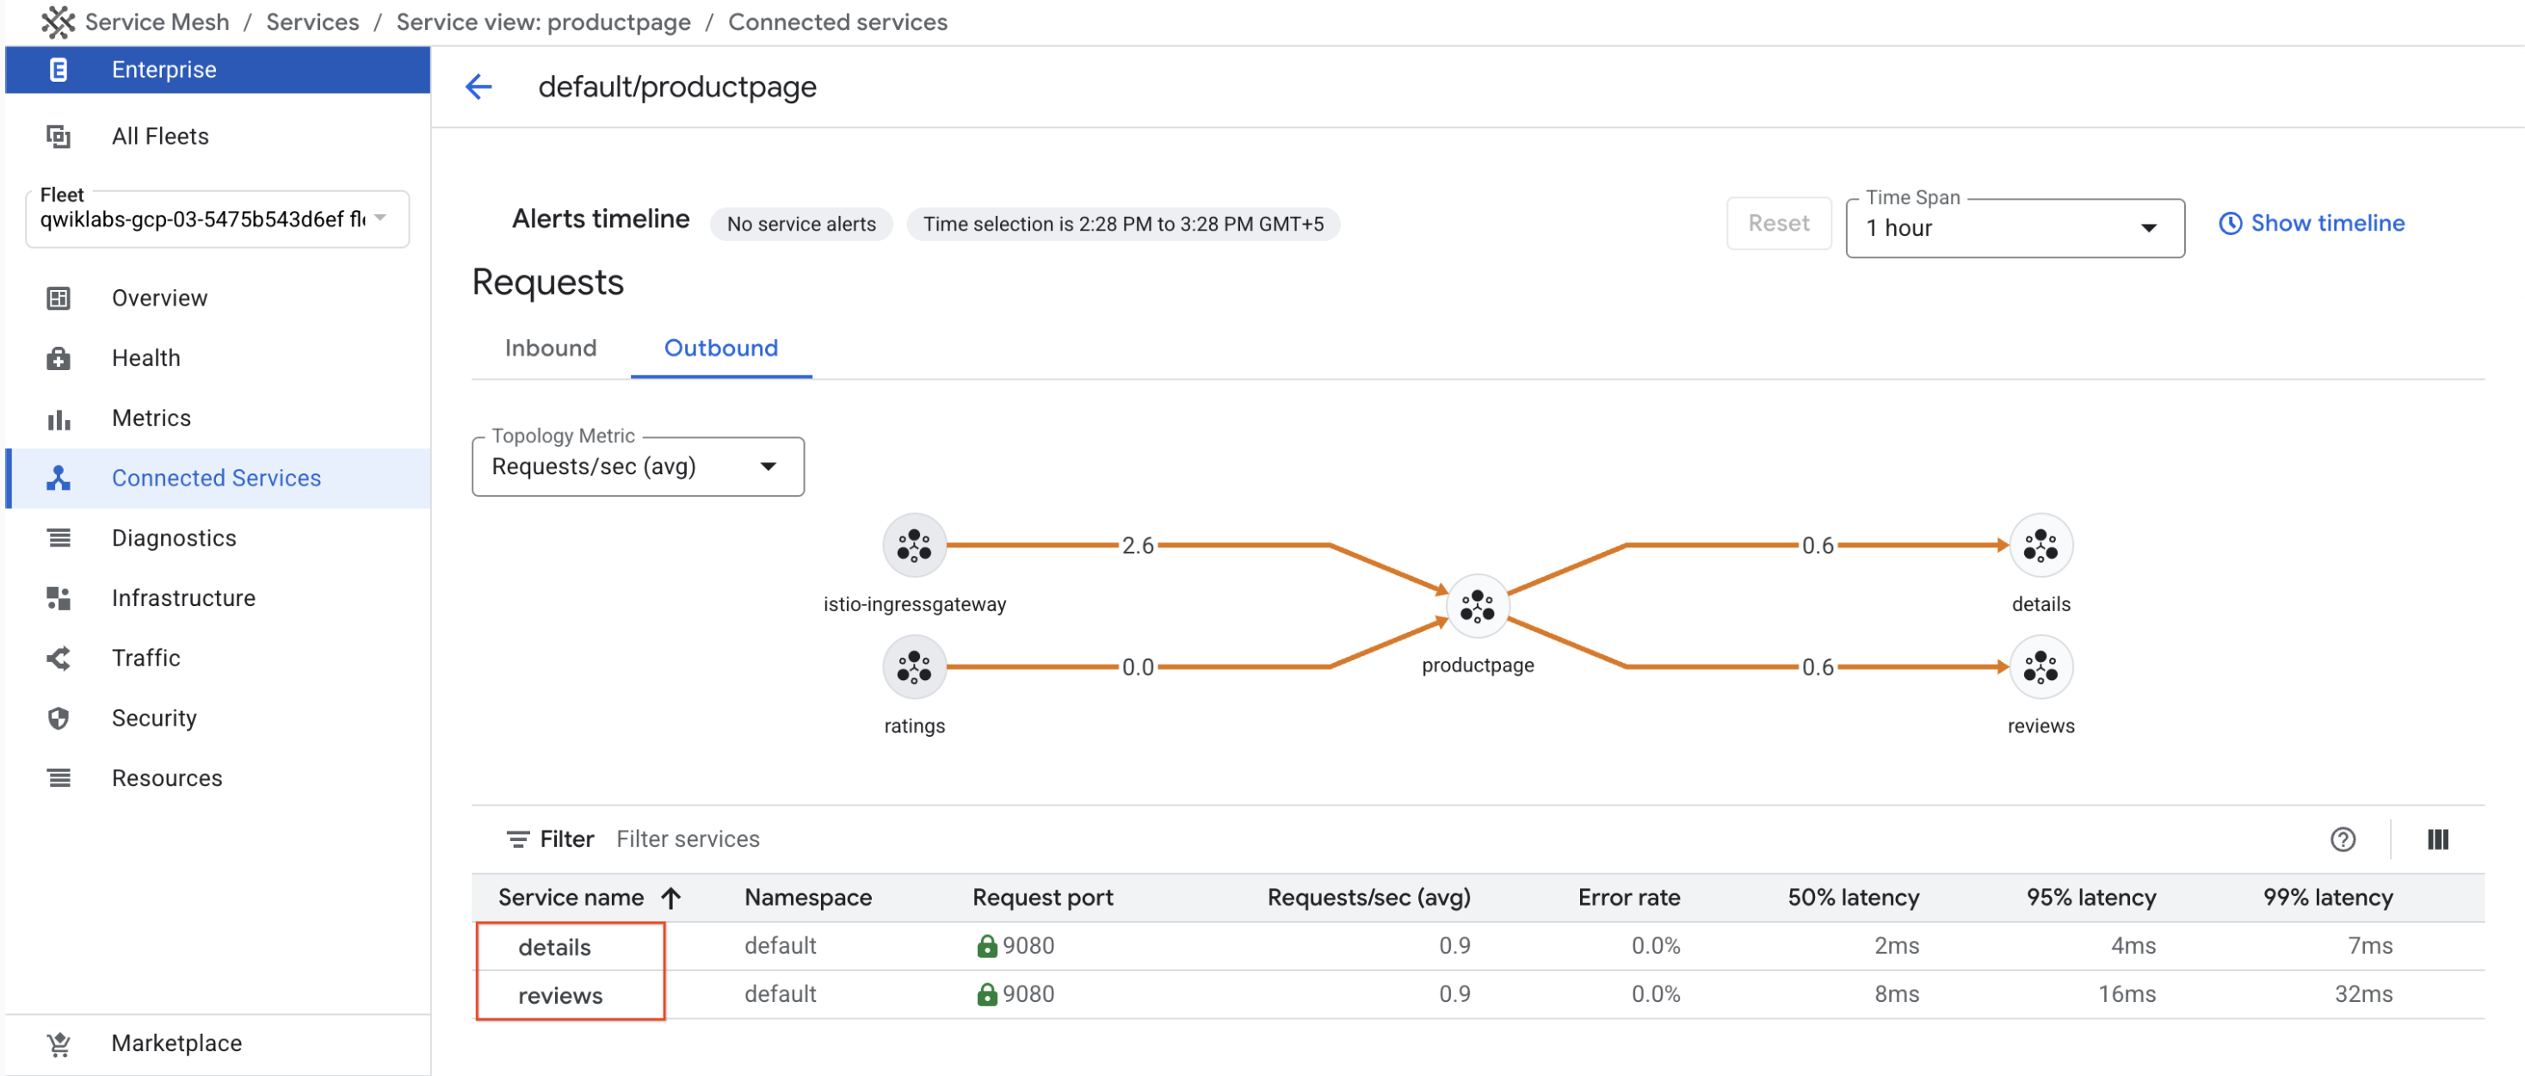Image resolution: width=2525 pixels, height=1076 pixels.
Task: Click the Service Mesh logo icon
Action: (x=58, y=22)
